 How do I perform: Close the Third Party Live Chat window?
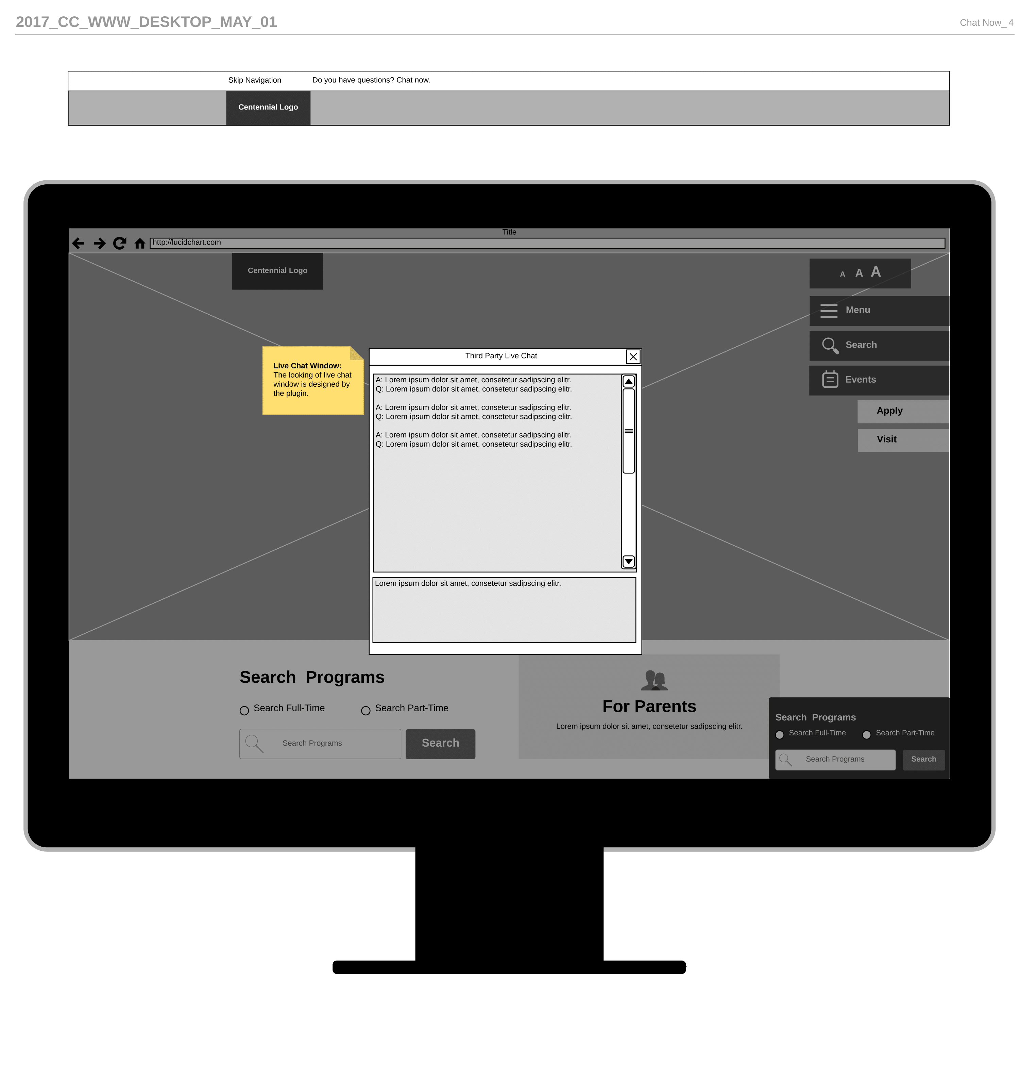coord(633,356)
